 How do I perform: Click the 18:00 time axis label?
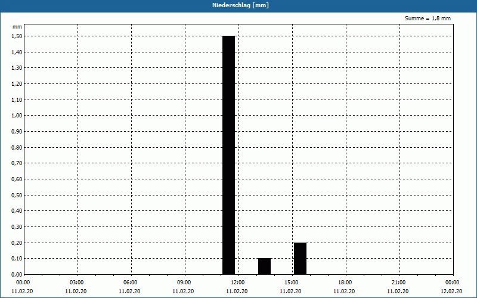point(345,283)
